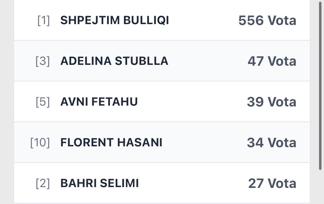This screenshot has height=204, width=324.
Task: Select the 39 Vota count
Action: coord(271,102)
